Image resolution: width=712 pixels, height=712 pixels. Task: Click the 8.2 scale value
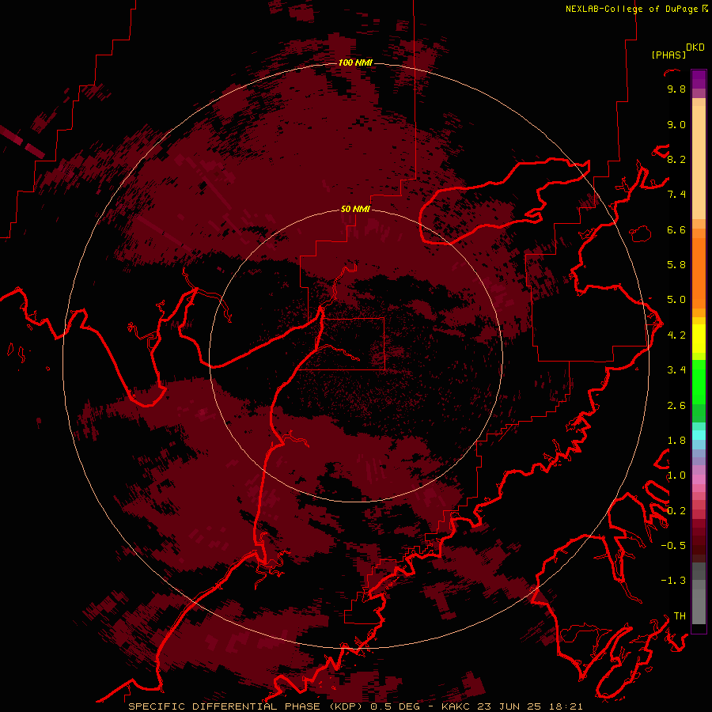point(676,159)
